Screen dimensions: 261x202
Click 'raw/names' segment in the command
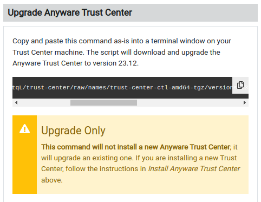coord(90,88)
